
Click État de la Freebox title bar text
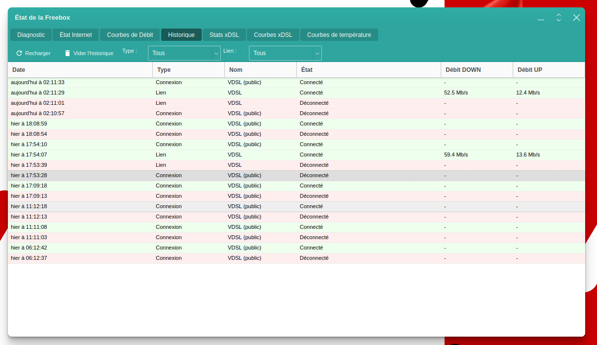point(42,18)
